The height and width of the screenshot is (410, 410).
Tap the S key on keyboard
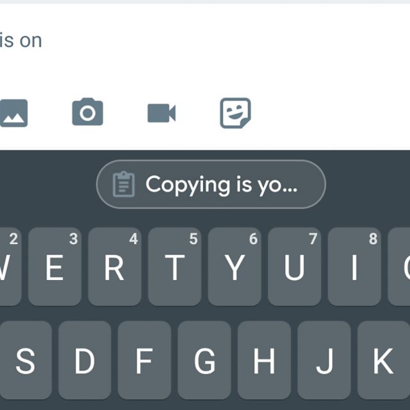26,360
